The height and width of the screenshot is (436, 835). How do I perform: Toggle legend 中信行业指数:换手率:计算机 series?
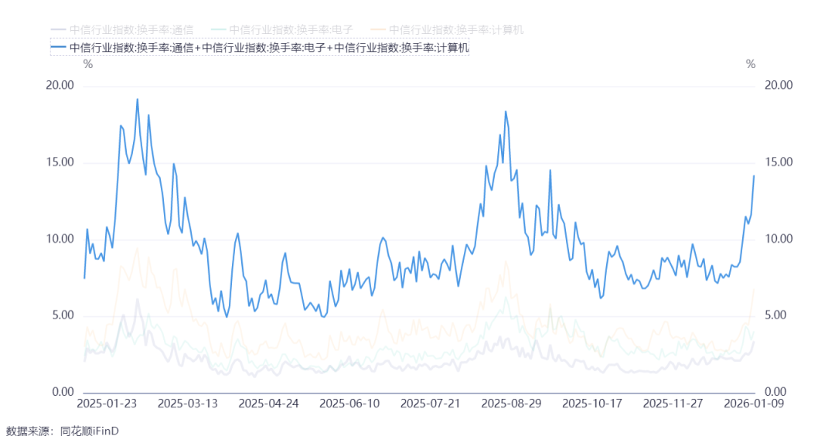coord(447,30)
